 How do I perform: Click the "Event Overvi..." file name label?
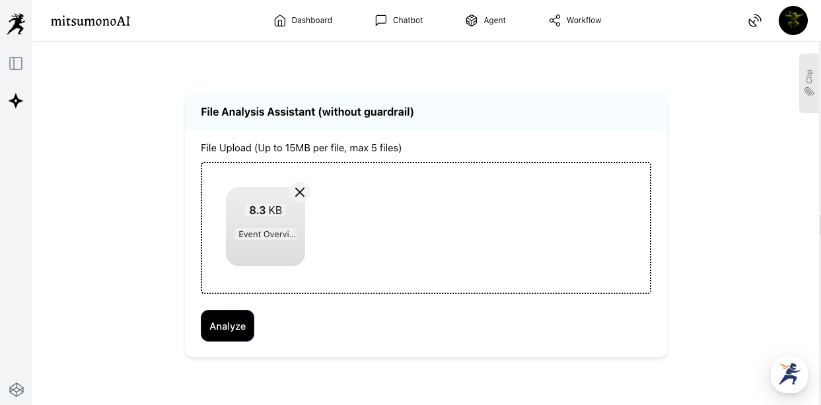pos(267,235)
